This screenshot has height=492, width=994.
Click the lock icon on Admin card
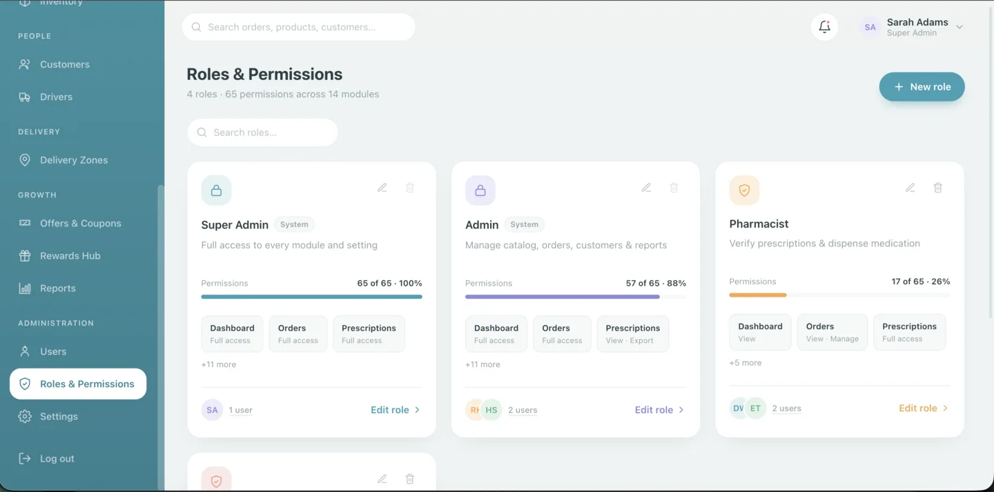[480, 190]
